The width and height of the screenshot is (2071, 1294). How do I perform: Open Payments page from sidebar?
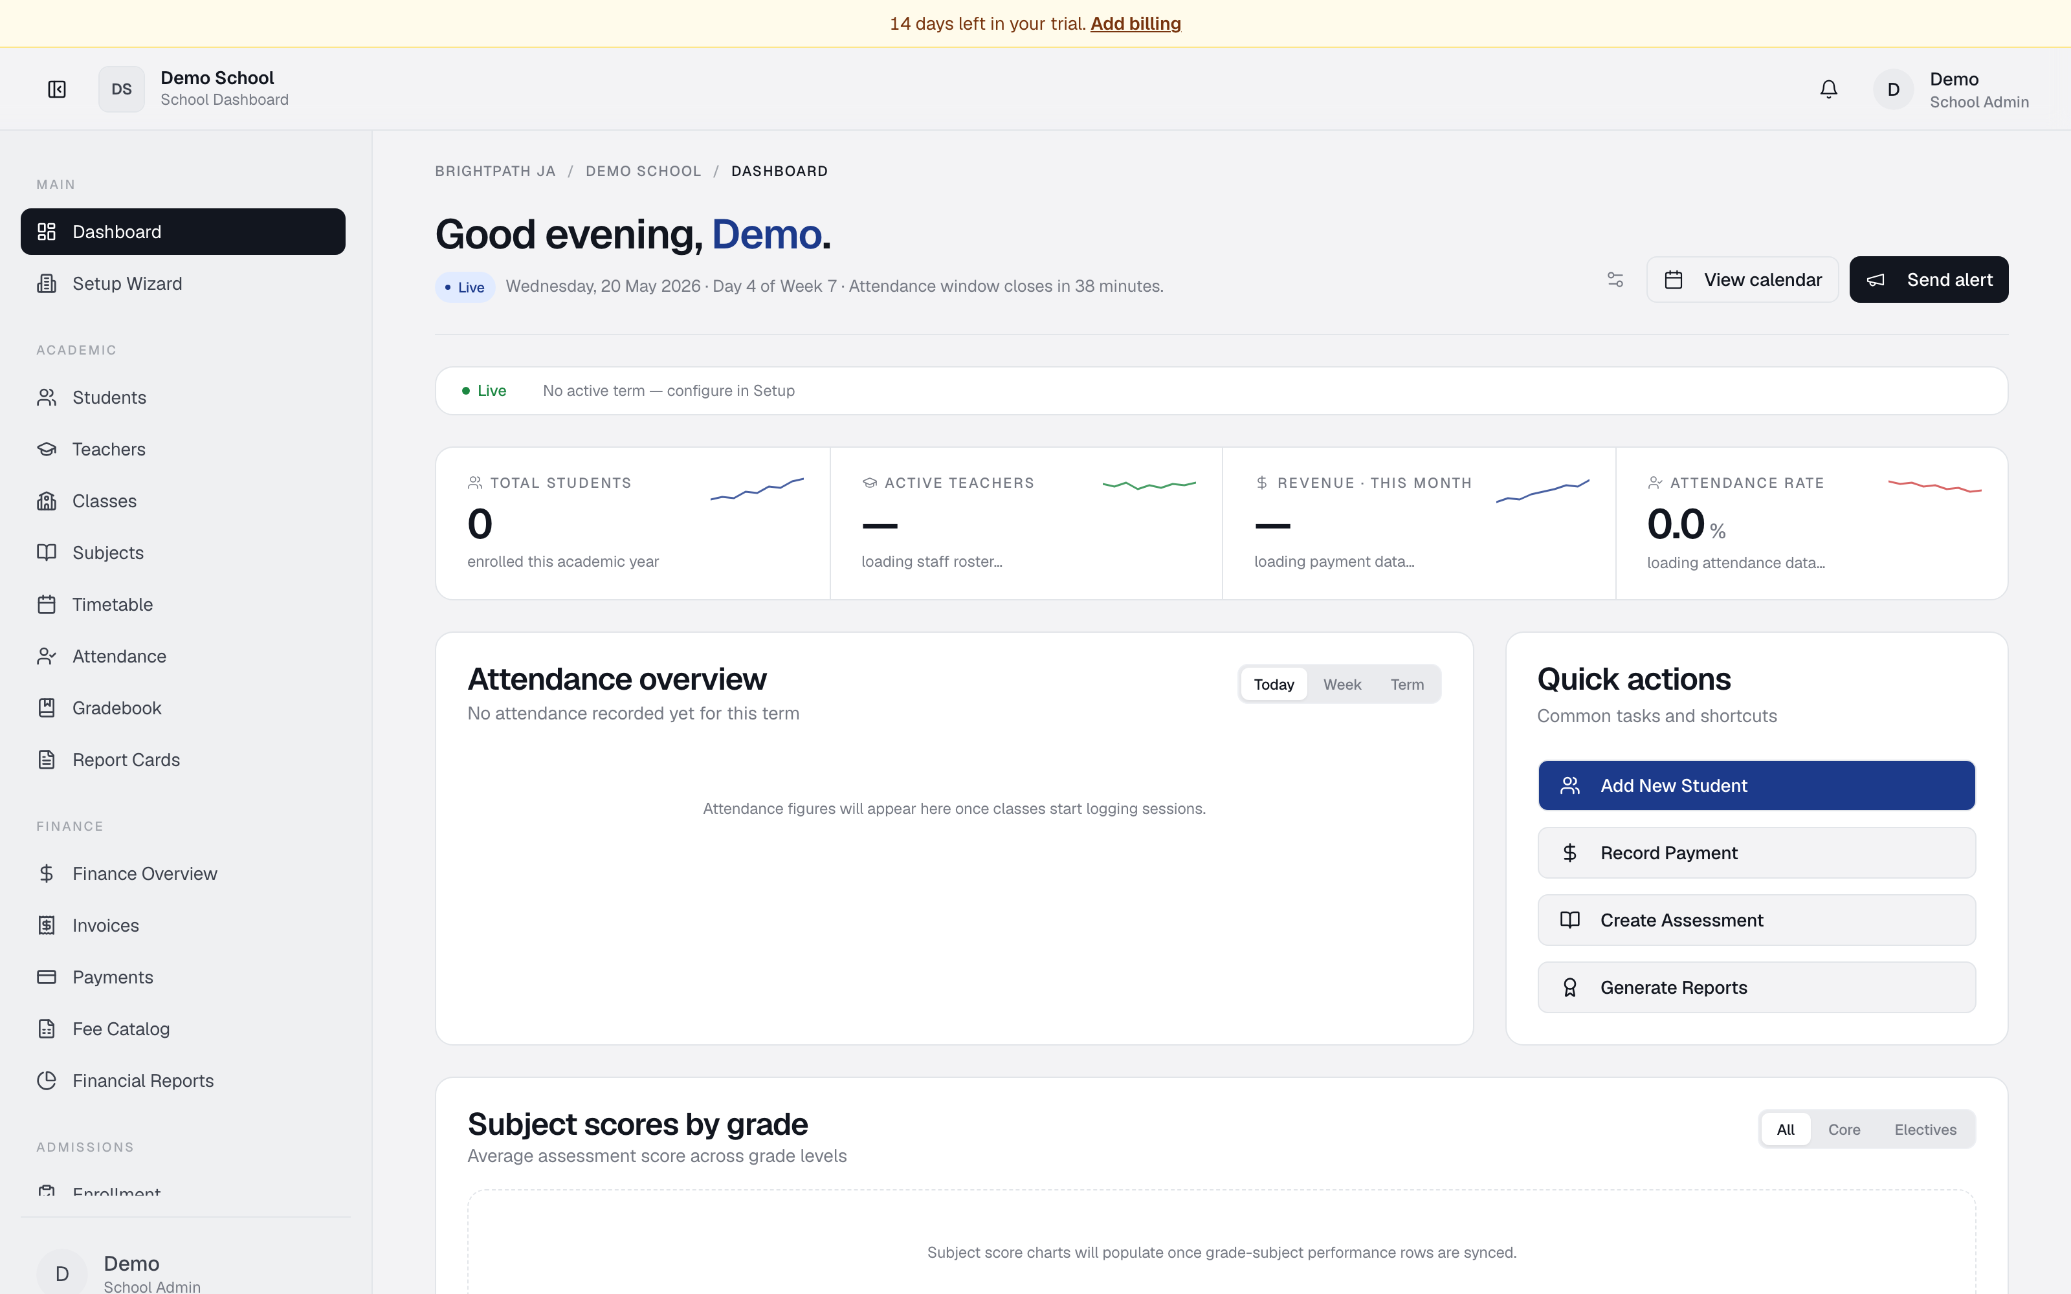coord(183,978)
